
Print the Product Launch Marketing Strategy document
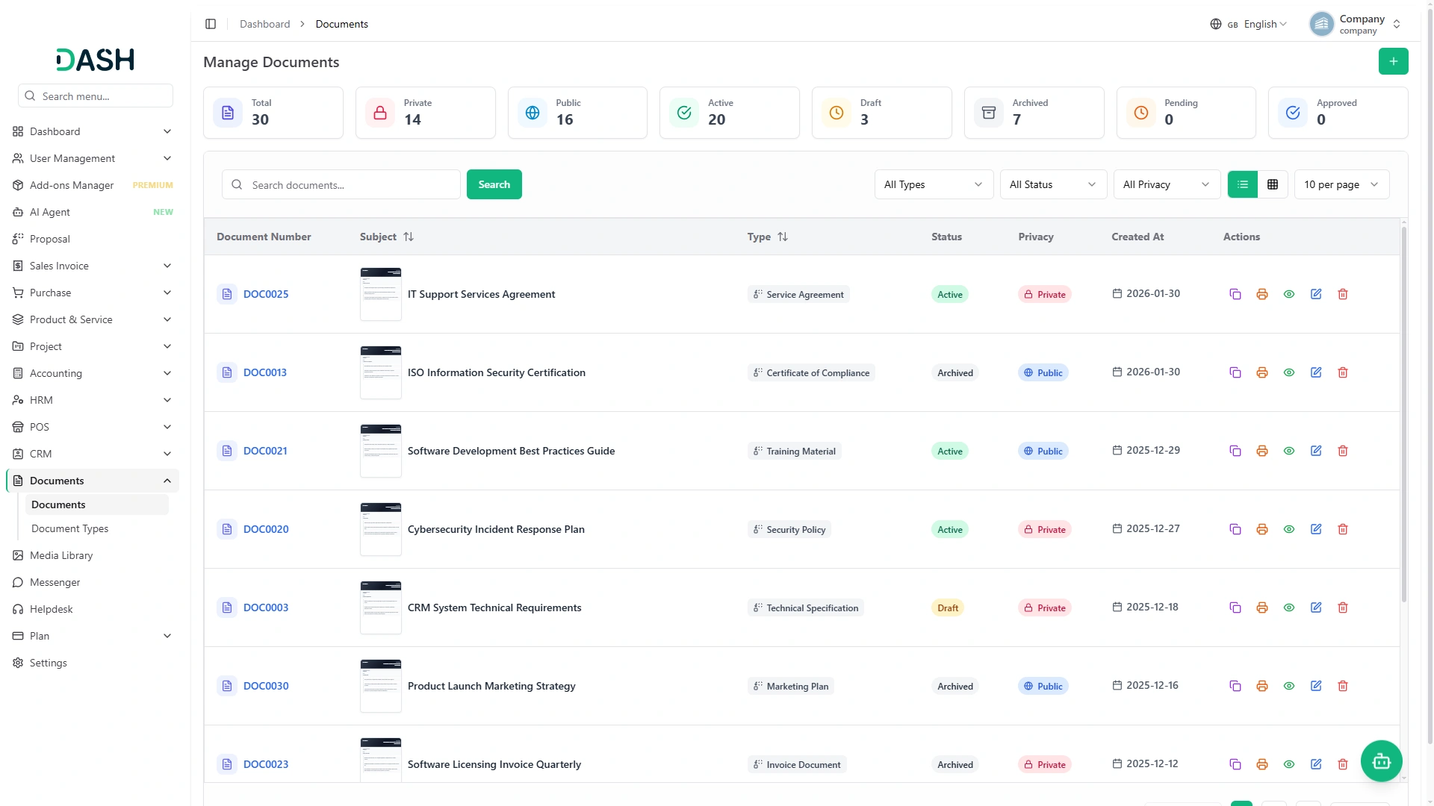pyautogui.click(x=1261, y=686)
